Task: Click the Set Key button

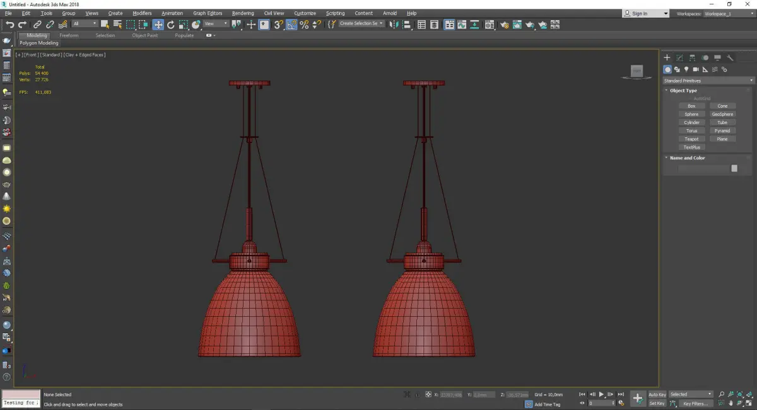Action: (x=657, y=403)
